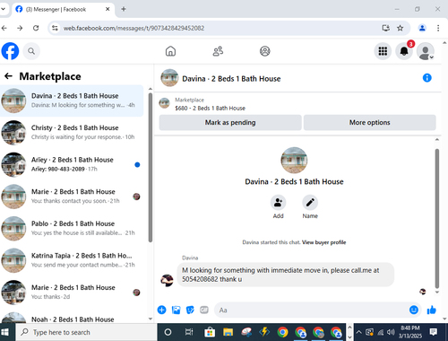Screen dimensions: 448x341
Task: Click the page scrollbar up arrow
Action: tap(444, 43)
